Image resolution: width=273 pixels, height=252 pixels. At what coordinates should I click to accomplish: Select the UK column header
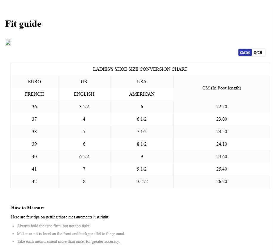[x=84, y=82]
